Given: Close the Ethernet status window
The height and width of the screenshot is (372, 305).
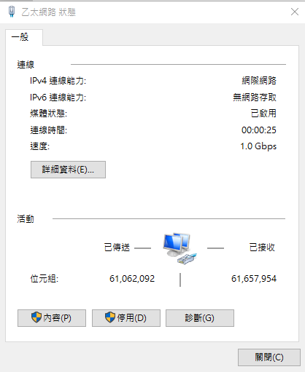Looking at the screenshot, I should (295, 12).
